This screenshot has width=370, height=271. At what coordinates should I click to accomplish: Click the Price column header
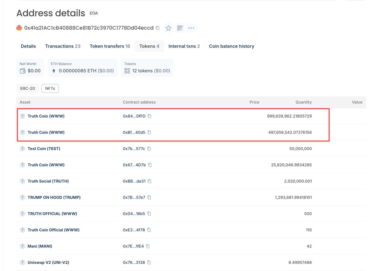[254, 102]
